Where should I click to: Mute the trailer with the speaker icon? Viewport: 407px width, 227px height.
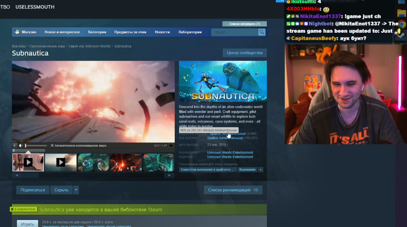click(x=21, y=146)
